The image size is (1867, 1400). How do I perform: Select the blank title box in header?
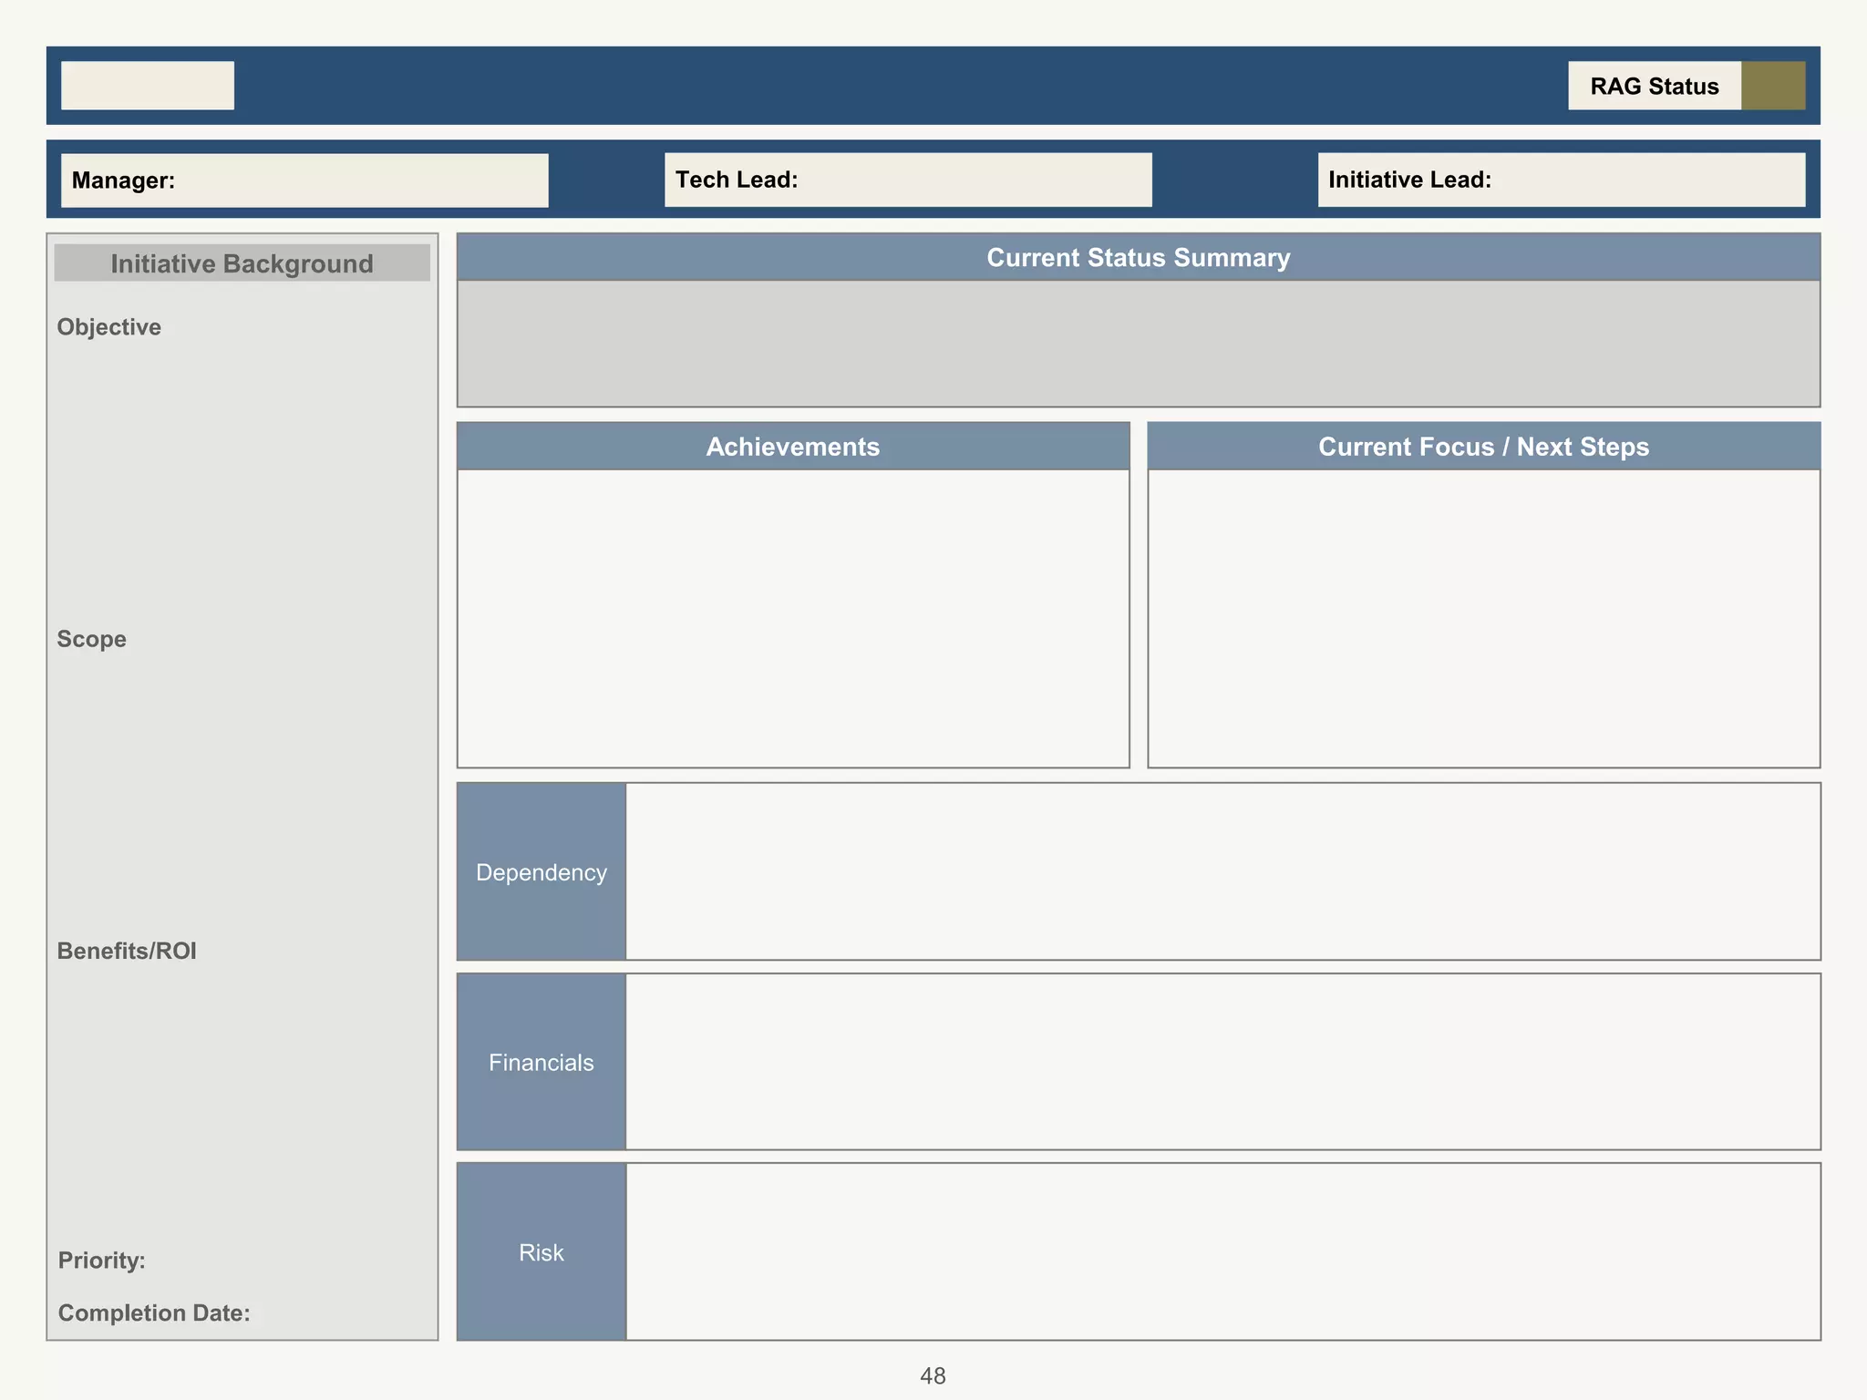click(x=148, y=86)
